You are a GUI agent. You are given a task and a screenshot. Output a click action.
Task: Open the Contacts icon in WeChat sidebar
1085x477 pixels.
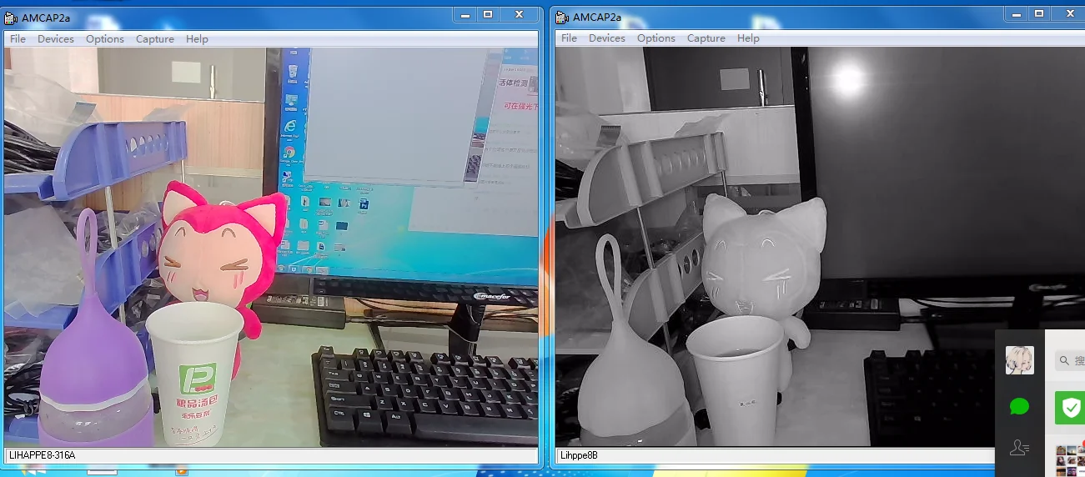point(1019,448)
